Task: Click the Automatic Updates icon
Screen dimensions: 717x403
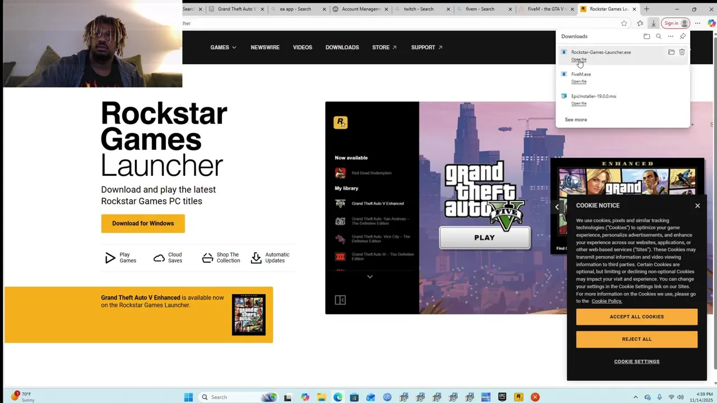Action: click(x=256, y=258)
